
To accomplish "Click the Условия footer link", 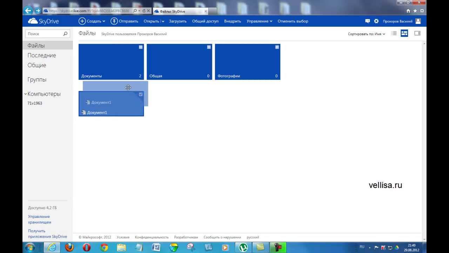I will pyautogui.click(x=123, y=237).
